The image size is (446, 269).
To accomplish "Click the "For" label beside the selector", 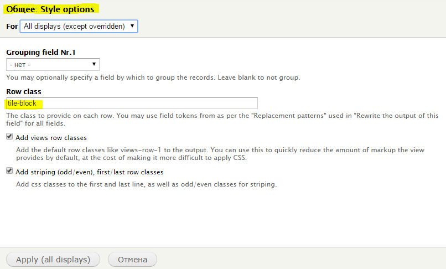I will 12,27.
